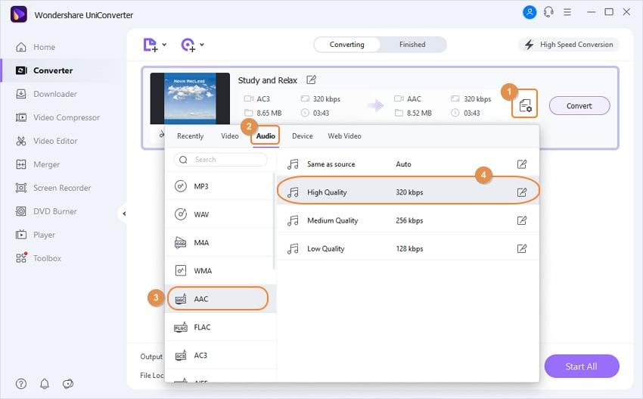Open output format settings icon
Viewport: 643px width, 399px height.
pos(525,105)
